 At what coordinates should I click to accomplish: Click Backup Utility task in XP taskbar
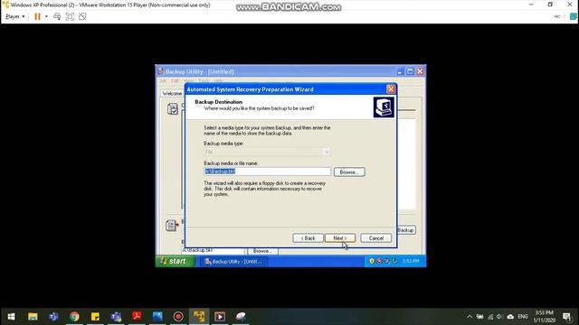click(233, 261)
